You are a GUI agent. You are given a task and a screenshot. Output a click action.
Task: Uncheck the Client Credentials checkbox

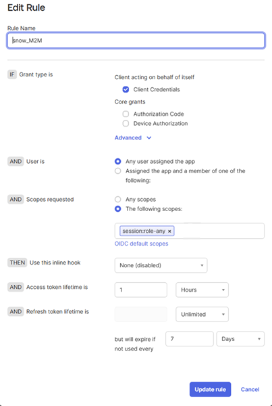(126, 89)
